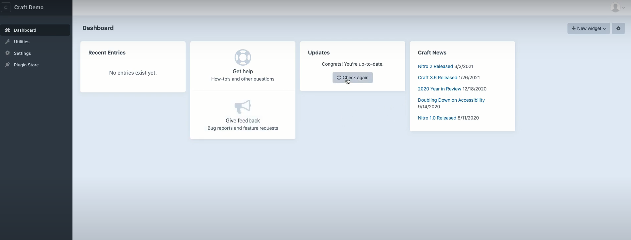Click 'How-to's and other questions' text
Screen dimensions: 631x240
pyautogui.click(x=243, y=79)
